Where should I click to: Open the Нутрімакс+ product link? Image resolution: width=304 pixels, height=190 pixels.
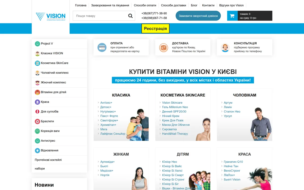click(108, 111)
